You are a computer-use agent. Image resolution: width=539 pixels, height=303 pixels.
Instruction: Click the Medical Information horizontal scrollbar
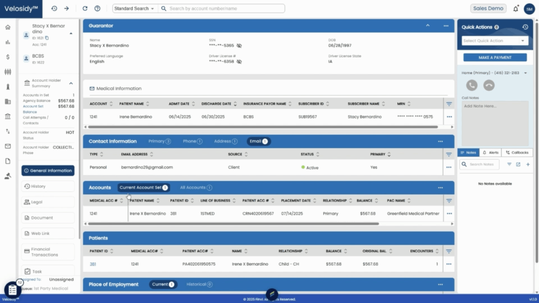263,127
